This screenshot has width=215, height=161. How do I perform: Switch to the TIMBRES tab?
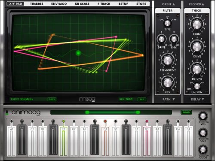(x=37, y=4)
